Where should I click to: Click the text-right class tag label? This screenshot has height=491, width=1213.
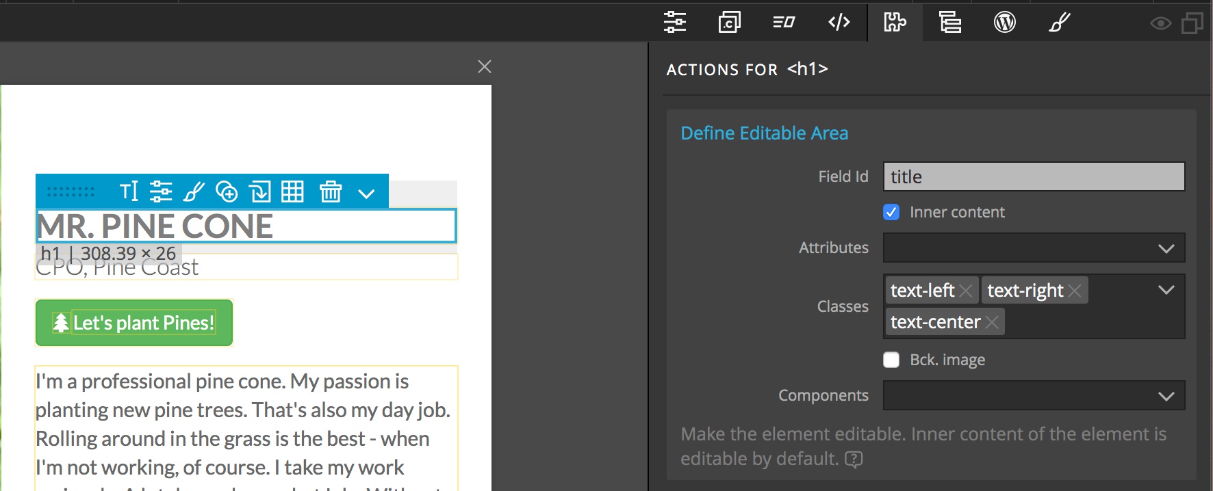[x=1025, y=291]
